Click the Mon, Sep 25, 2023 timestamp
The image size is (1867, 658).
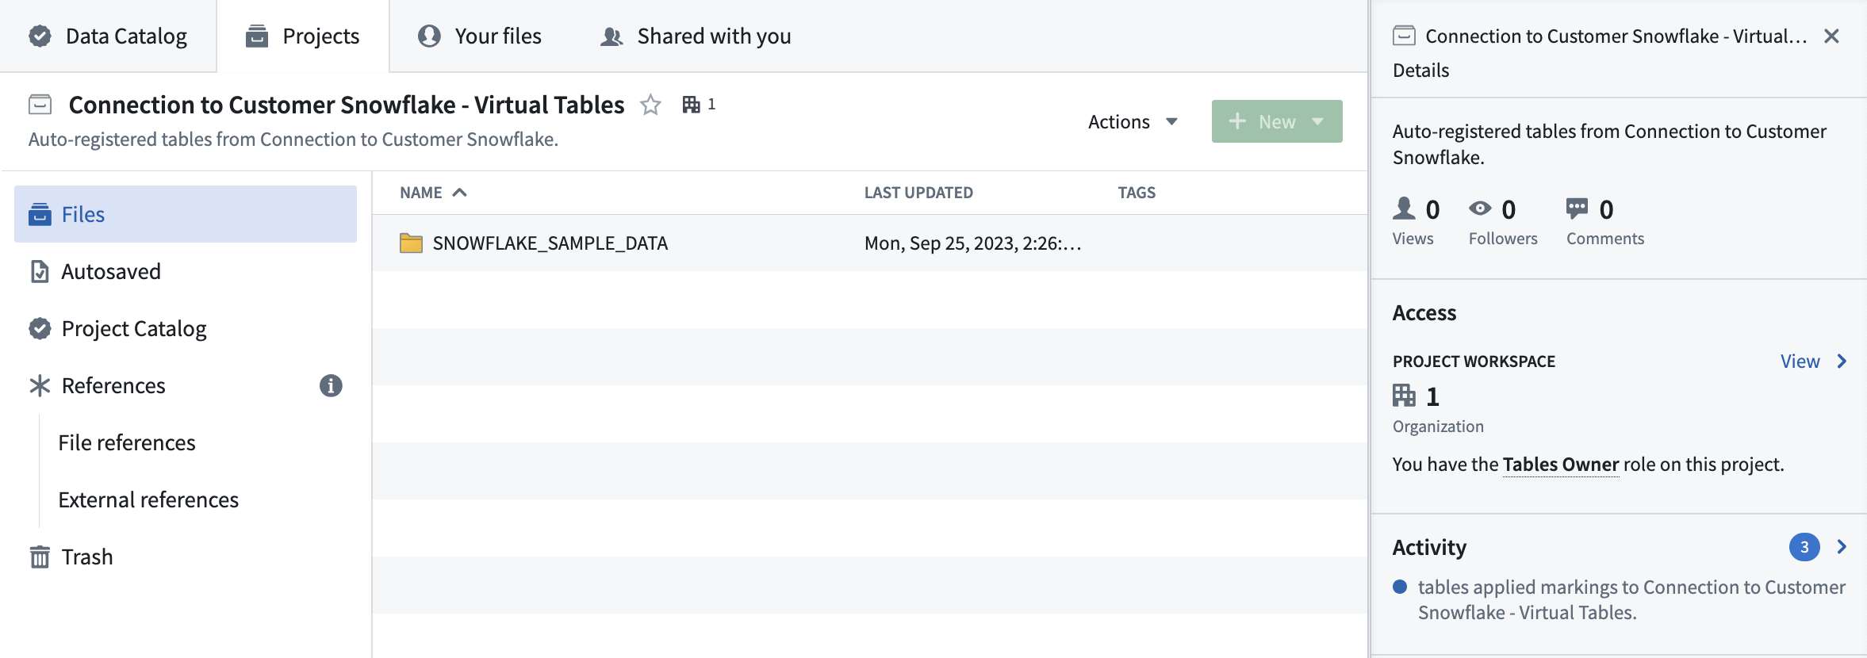click(973, 243)
